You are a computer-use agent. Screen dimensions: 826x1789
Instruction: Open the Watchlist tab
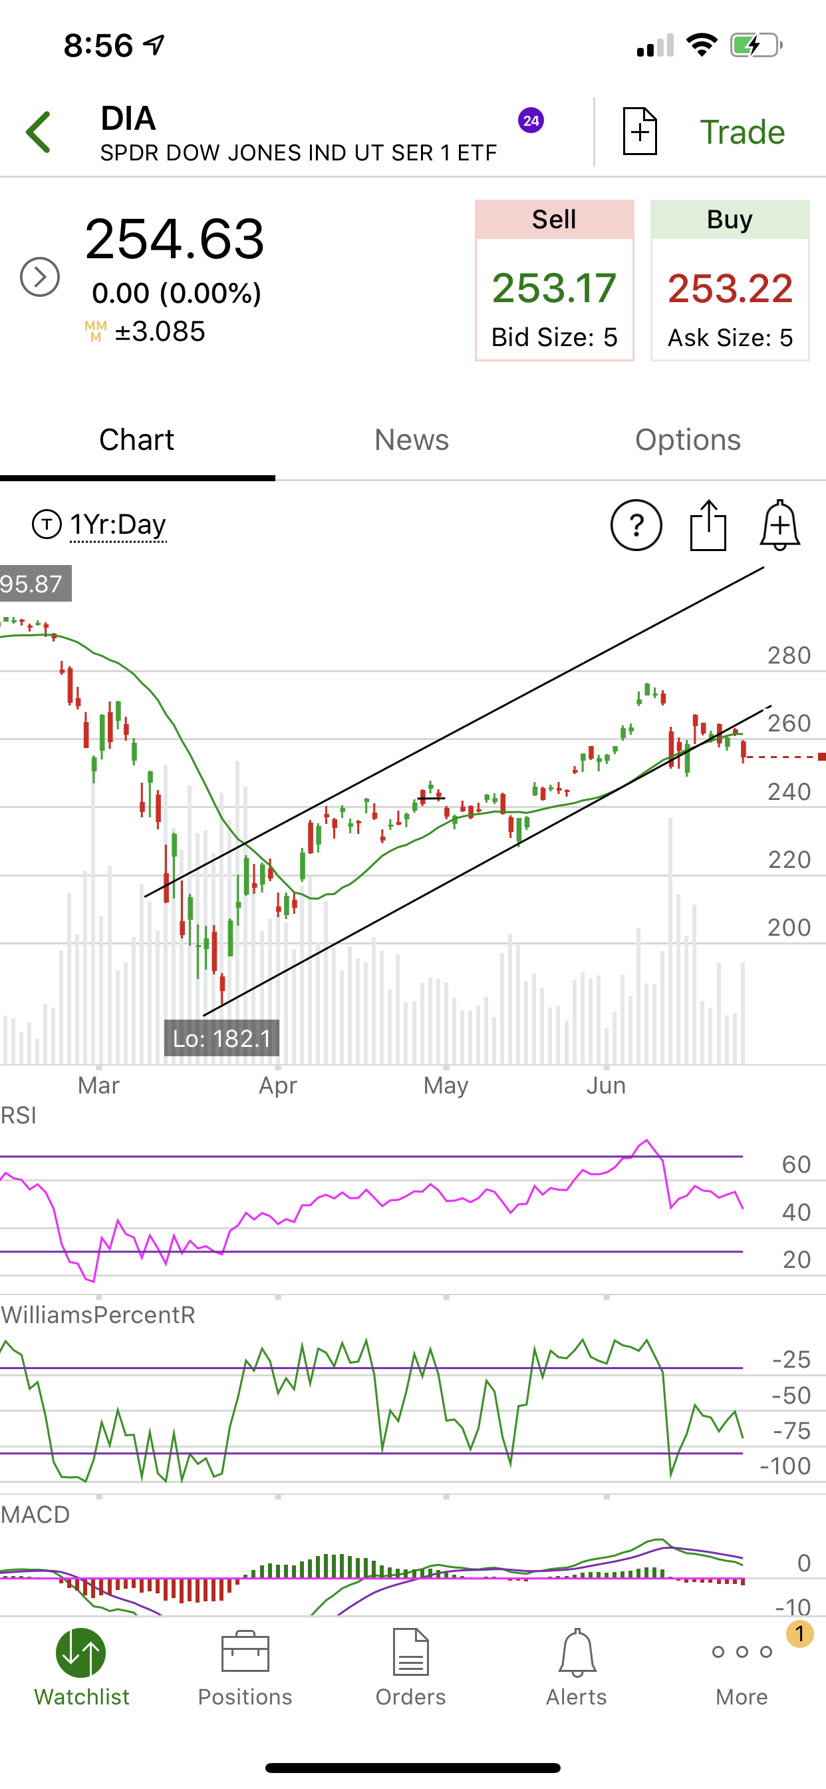[x=82, y=1668]
